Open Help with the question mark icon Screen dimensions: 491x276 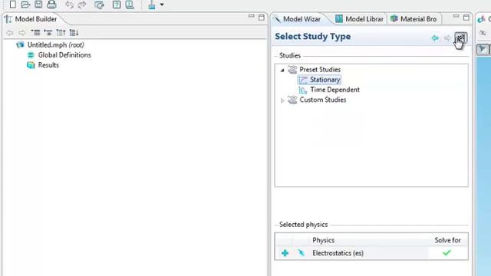[x=117, y=5]
